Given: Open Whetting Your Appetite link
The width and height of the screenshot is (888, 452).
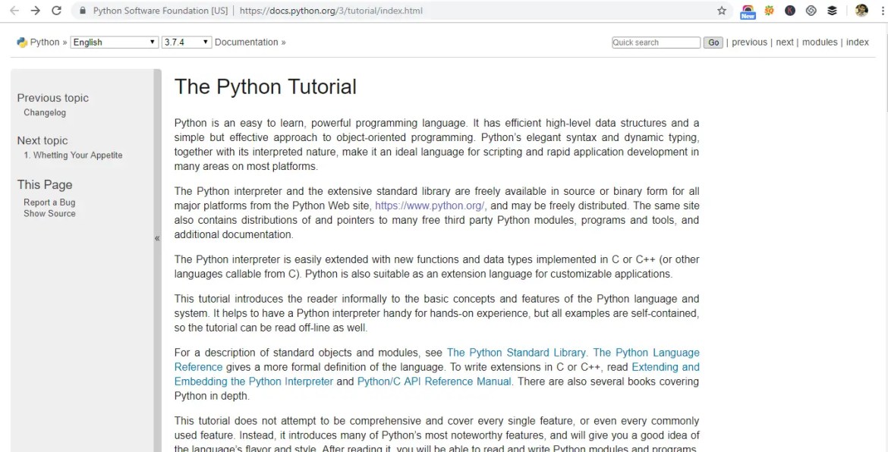Looking at the screenshot, I should (x=73, y=155).
